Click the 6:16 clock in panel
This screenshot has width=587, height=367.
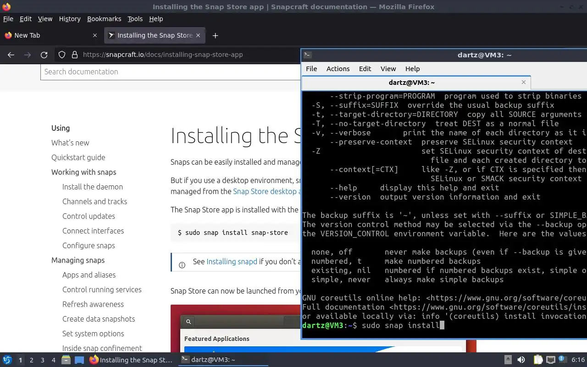[x=578, y=360]
